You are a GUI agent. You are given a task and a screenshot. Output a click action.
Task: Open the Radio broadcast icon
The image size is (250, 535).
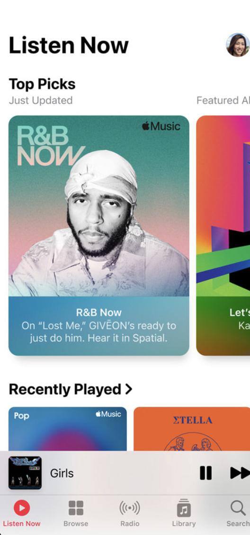coord(130,508)
